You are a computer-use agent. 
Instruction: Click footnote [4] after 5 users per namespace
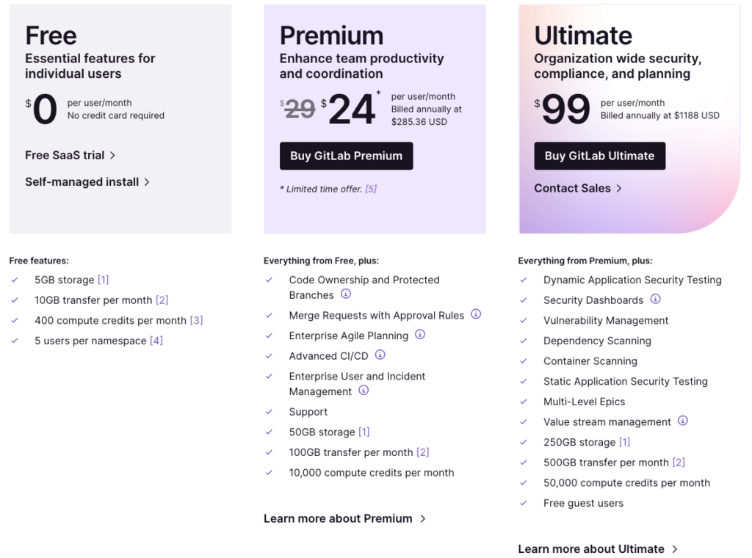156,341
